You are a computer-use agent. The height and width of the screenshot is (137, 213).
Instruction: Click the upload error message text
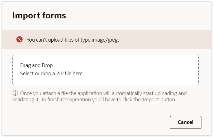click(x=73, y=40)
